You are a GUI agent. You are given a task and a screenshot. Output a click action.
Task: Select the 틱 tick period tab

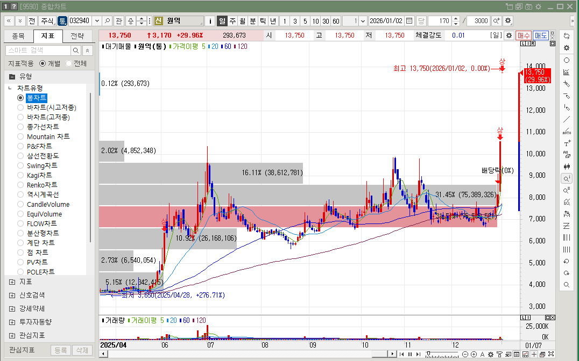pyautogui.click(x=263, y=21)
